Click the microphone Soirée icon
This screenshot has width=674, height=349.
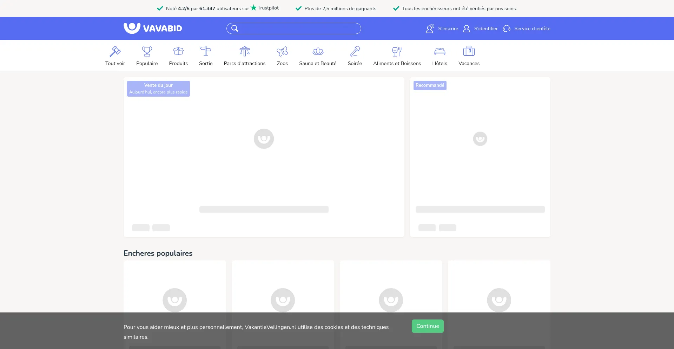(x=355, y=51)
